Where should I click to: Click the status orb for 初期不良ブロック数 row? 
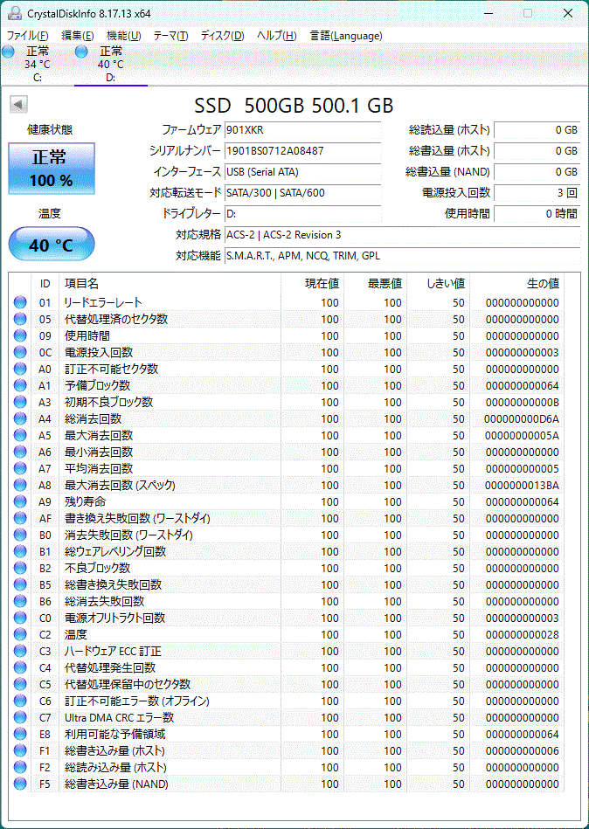click(x=20, y=402)
